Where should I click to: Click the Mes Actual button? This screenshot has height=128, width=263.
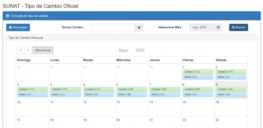point(43,50)
